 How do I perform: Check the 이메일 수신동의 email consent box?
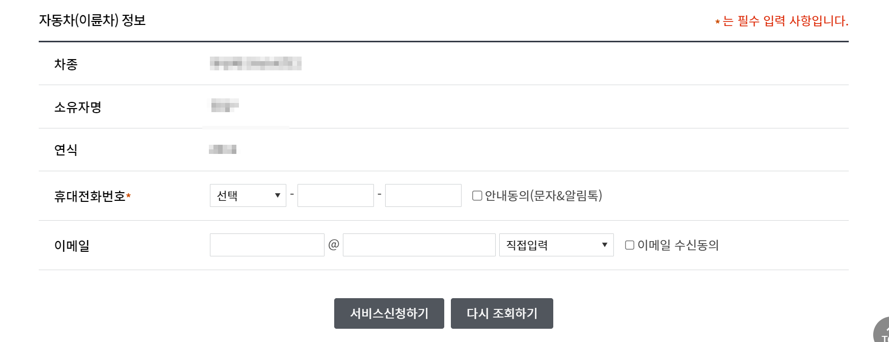pos(629,245)
